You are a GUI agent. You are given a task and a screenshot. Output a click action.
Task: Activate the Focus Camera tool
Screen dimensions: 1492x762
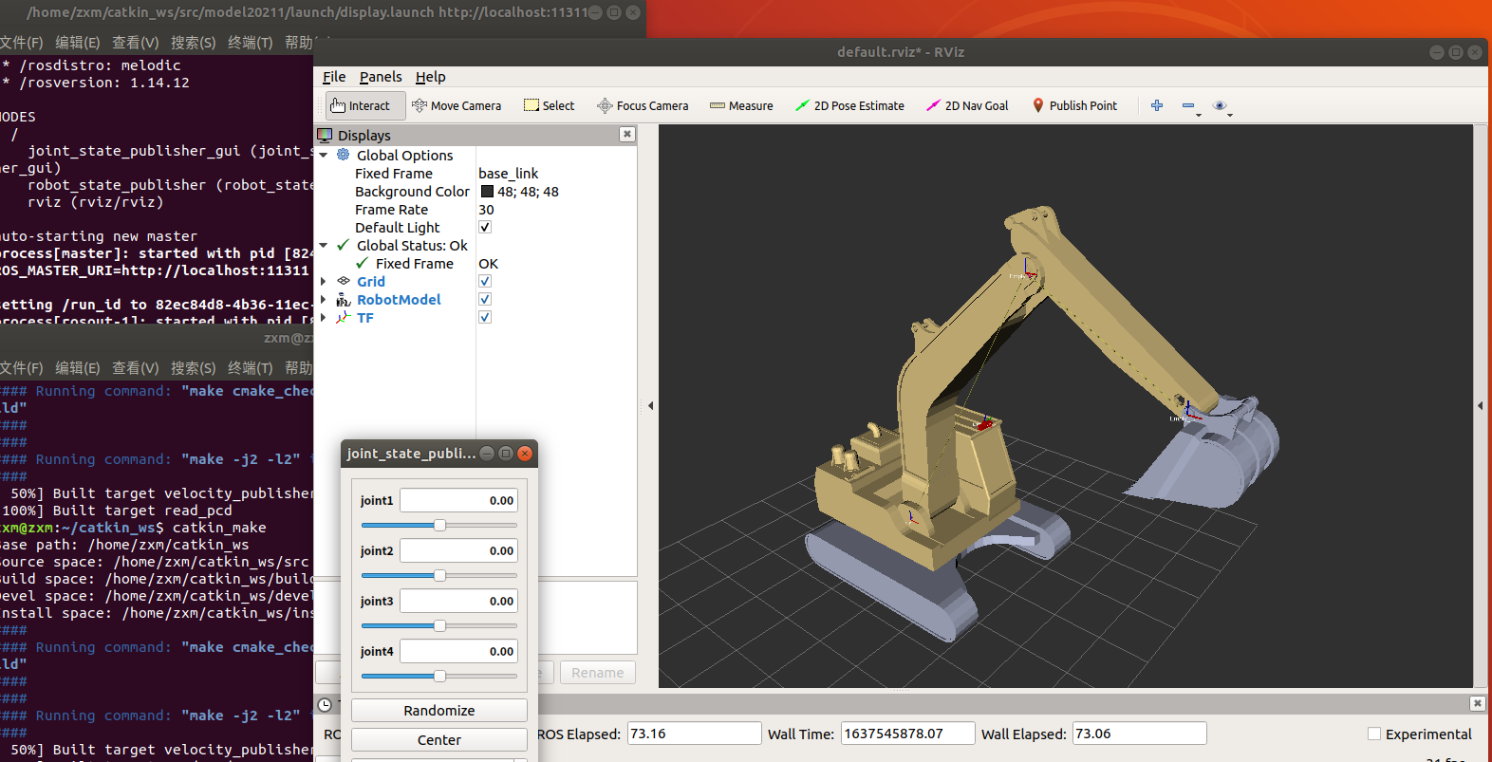643,105
